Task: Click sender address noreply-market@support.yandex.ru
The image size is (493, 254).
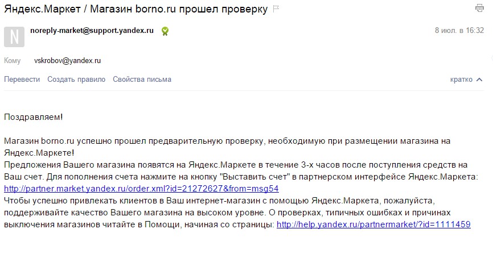Action: coord(92,31)
